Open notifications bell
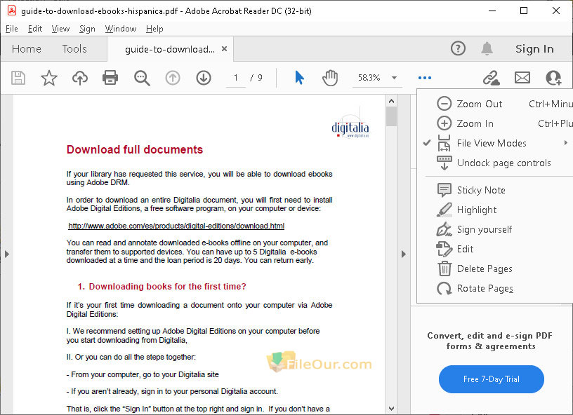 487,48
